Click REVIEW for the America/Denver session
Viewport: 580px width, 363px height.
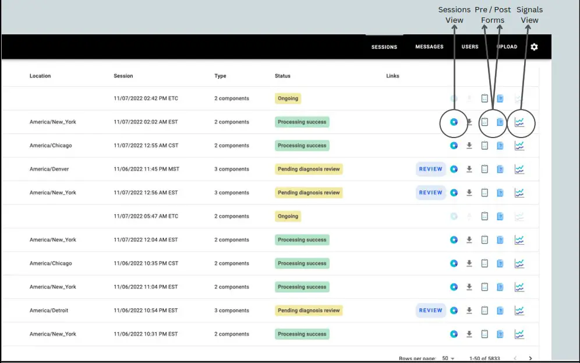click(430, 169)
